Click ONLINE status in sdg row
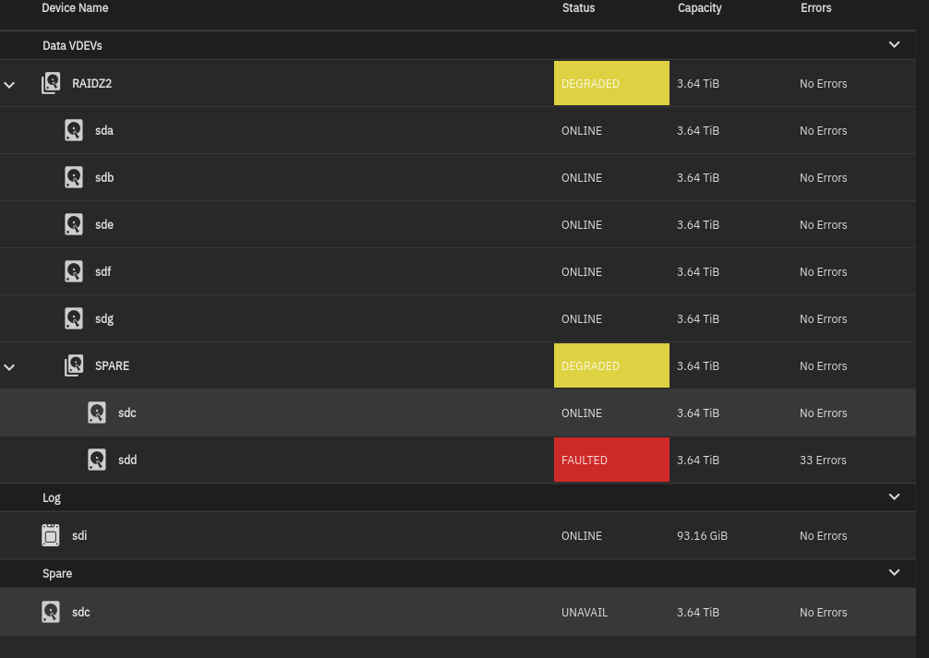929x658 pixels. (x=581, y=319)
